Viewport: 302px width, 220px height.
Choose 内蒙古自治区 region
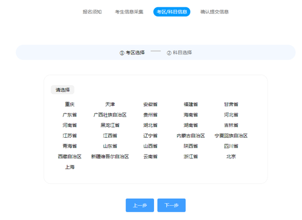click(191, 136)
